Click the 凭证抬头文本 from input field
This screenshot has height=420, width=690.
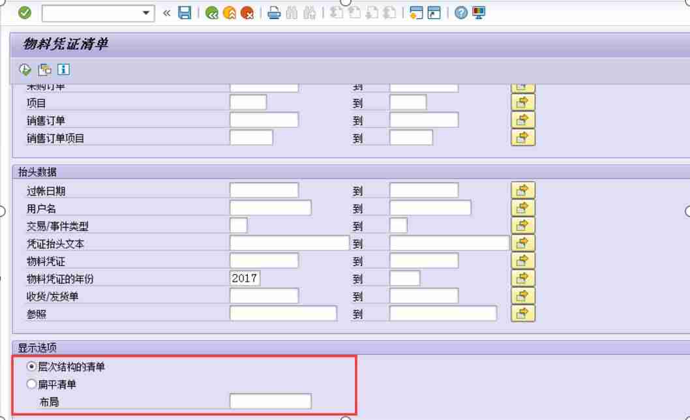pos(290,243)
